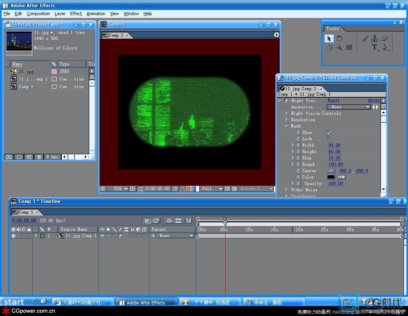Select the Eraser tool
408x316 pixels.
[384, 39]
